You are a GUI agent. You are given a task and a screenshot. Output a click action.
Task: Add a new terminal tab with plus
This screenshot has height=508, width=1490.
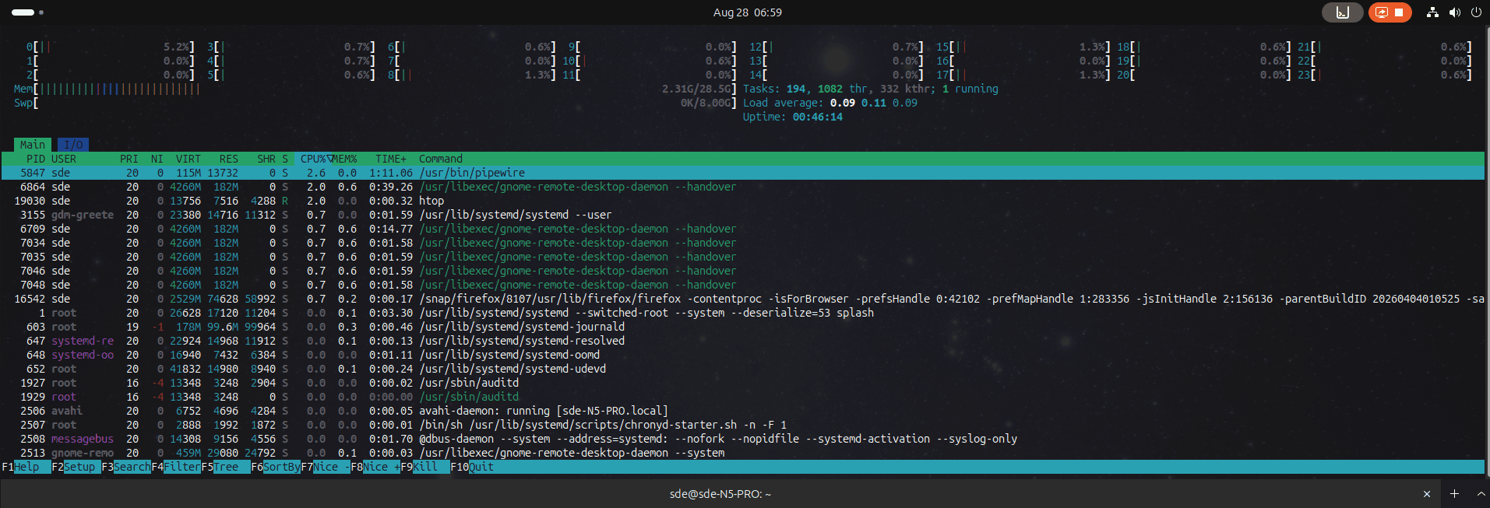coord(1454,494)
